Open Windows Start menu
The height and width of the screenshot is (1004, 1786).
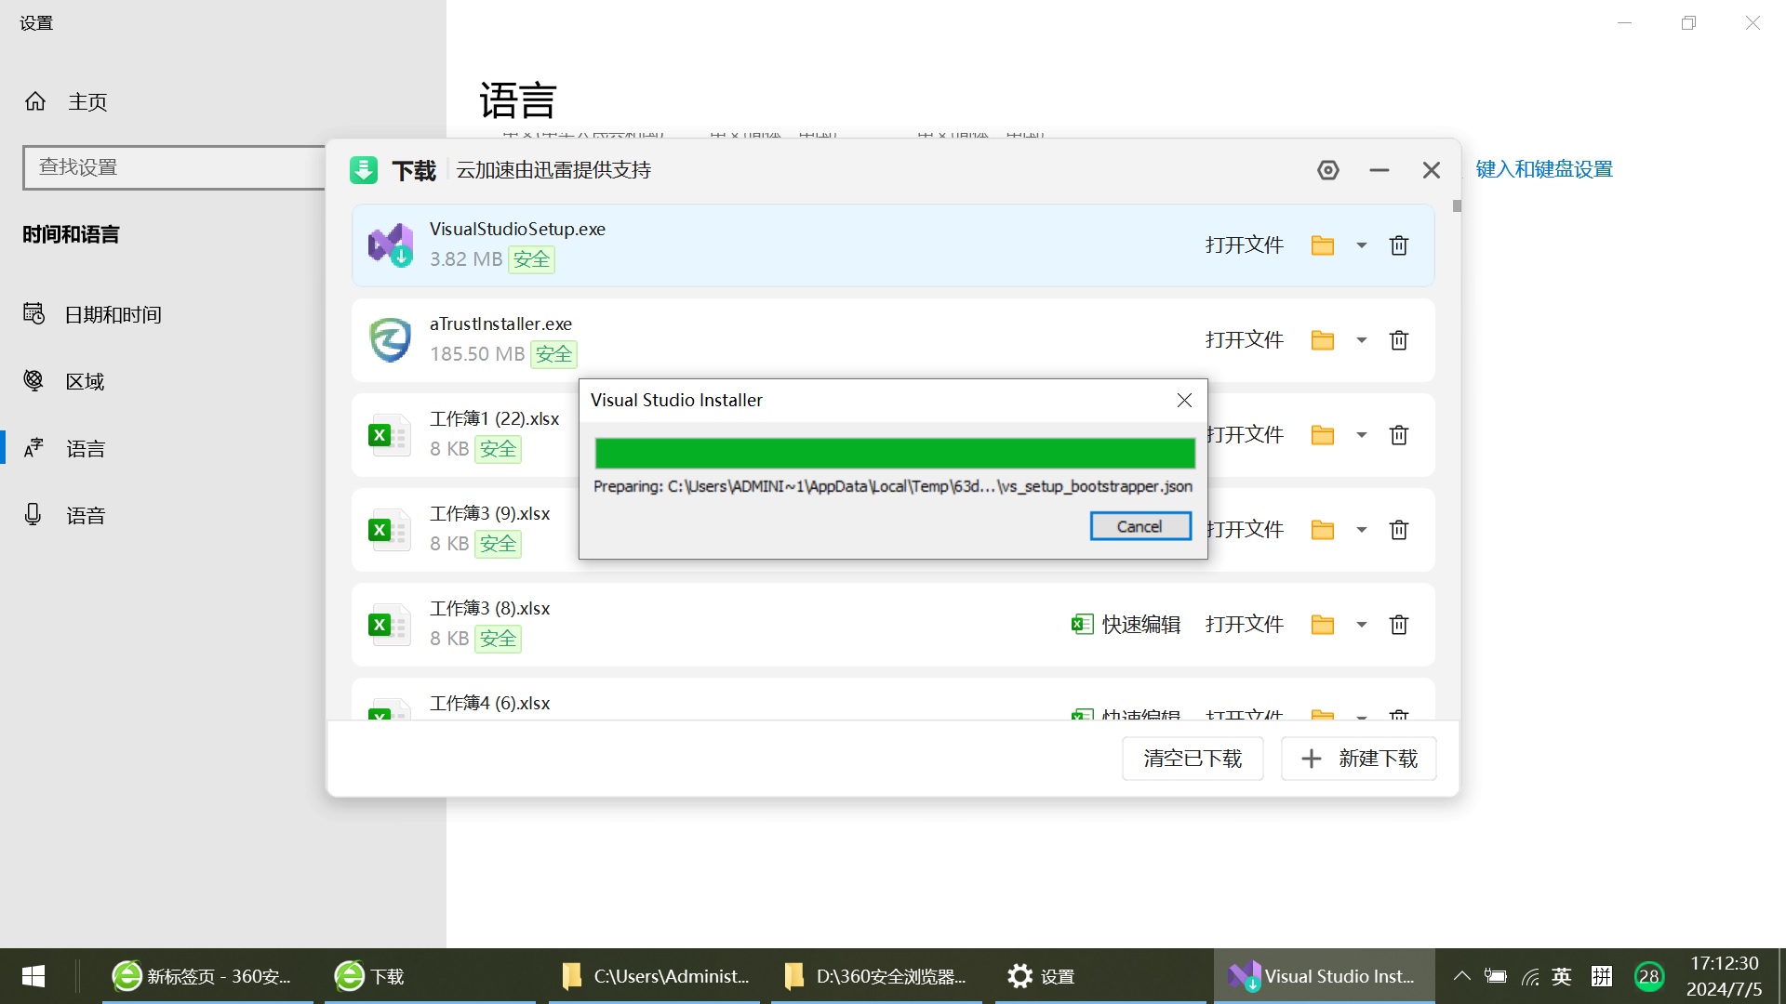point(33,976)
